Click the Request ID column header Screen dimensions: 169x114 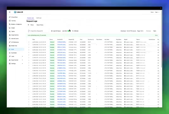click(71, 40)
